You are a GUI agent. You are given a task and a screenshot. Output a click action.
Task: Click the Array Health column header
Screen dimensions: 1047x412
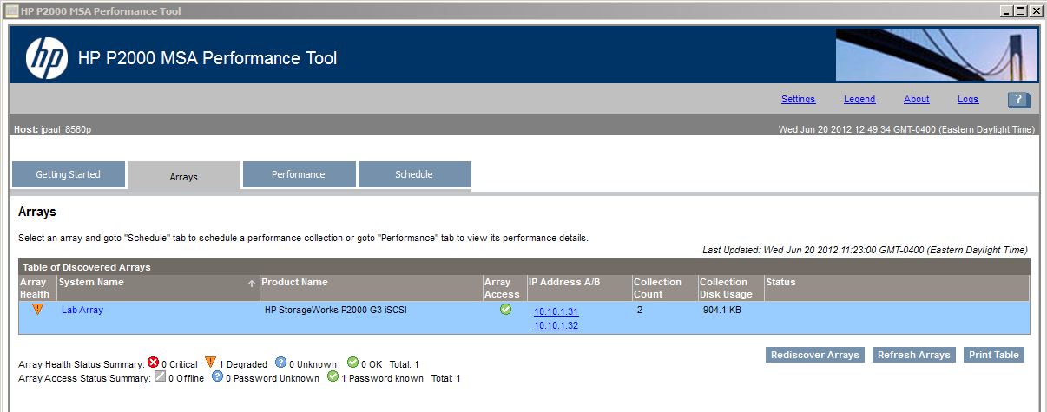coord(37,288)
